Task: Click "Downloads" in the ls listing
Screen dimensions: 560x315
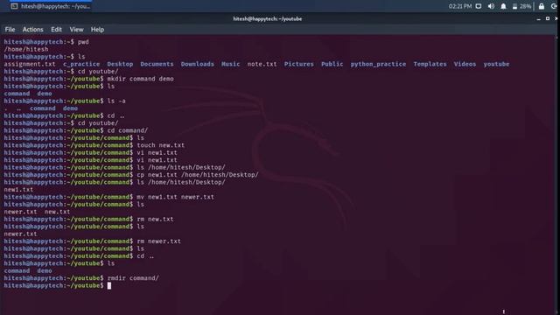Action: coord(198,64)
